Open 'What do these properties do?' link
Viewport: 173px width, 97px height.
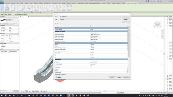[x=61, y=75]
